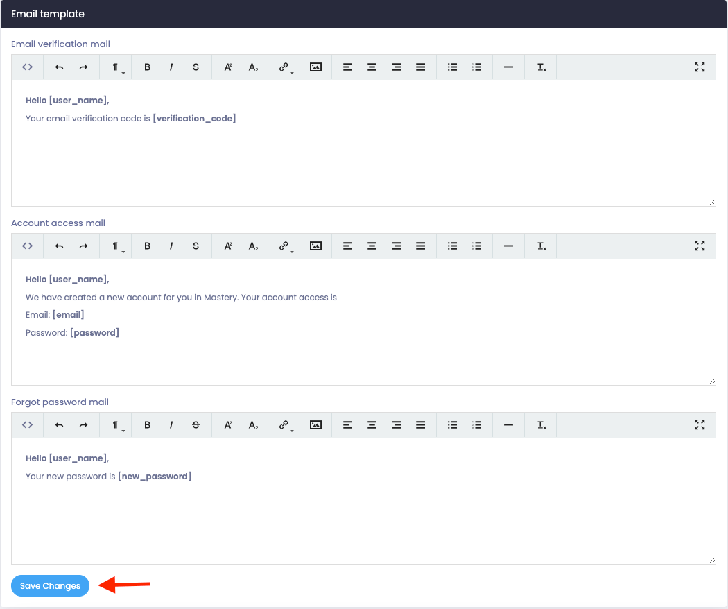The width and height of the screenshot is (728, 609).
Task: Apply subscript in Email verification mail editor
Action: click(253, 67)
